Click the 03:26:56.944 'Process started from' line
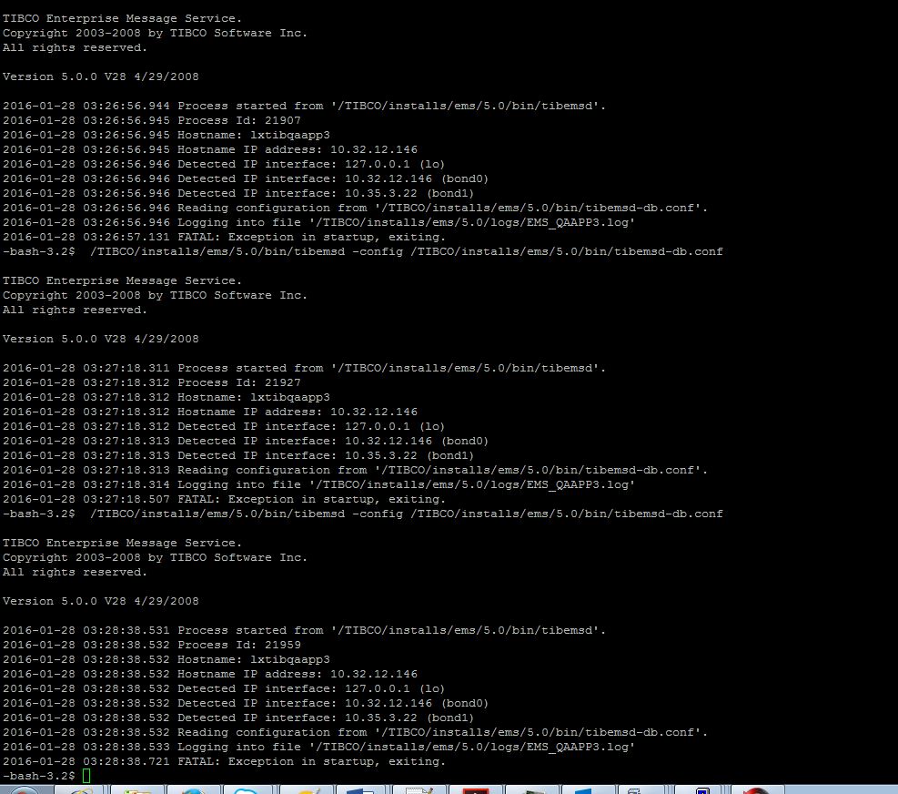Viewport: 898px width, 794px height. pyautogui.click(x=304, y=106)
